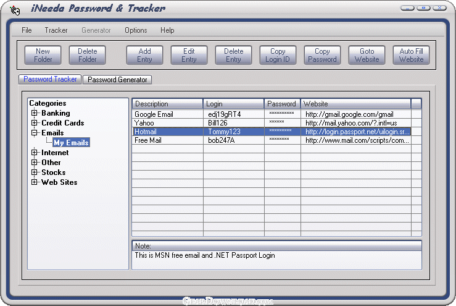Switch to the Password Tracker tab

[50, 79]
